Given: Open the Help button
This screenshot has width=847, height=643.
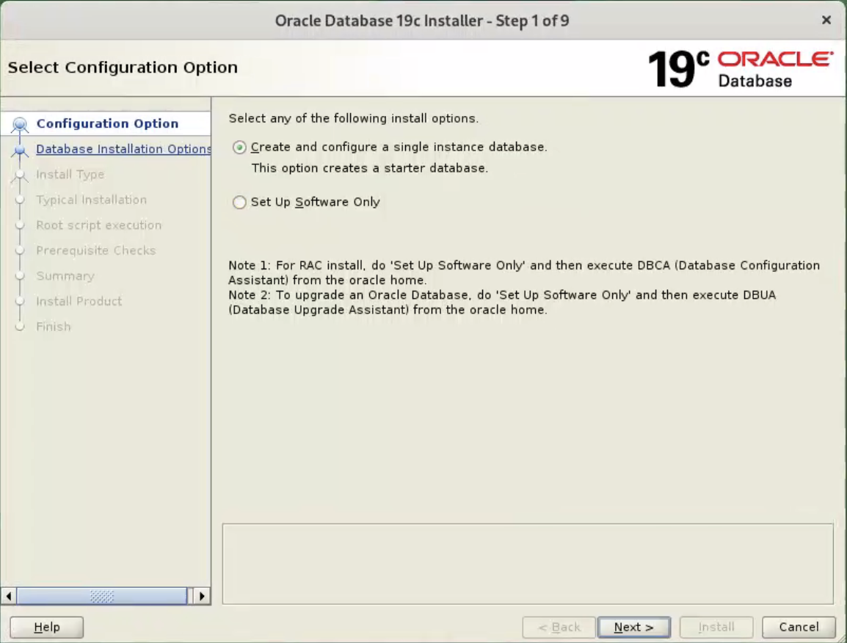Looking at the screenshot, I should 46,627.
